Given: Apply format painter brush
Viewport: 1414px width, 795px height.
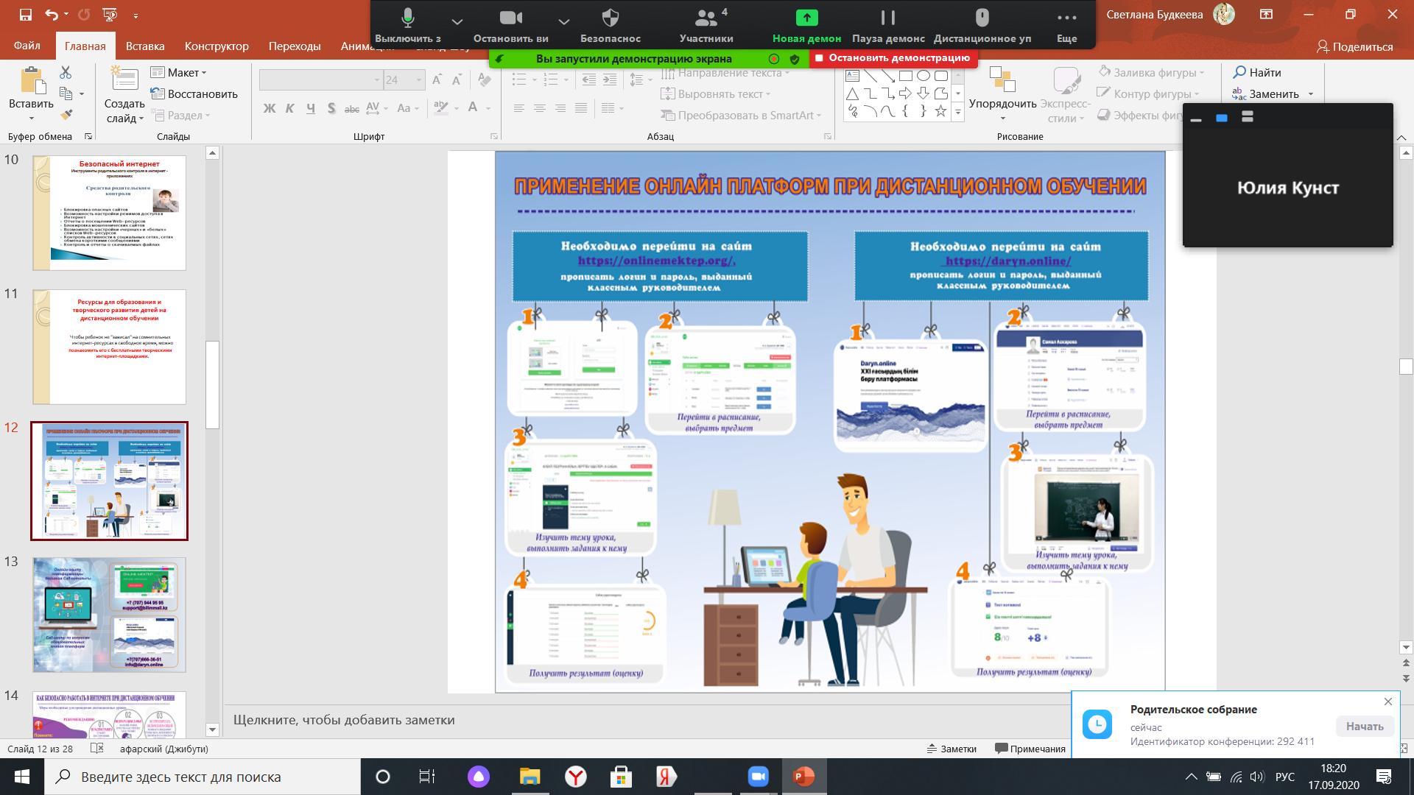Looking at the screenshot, I should (66, 114).
